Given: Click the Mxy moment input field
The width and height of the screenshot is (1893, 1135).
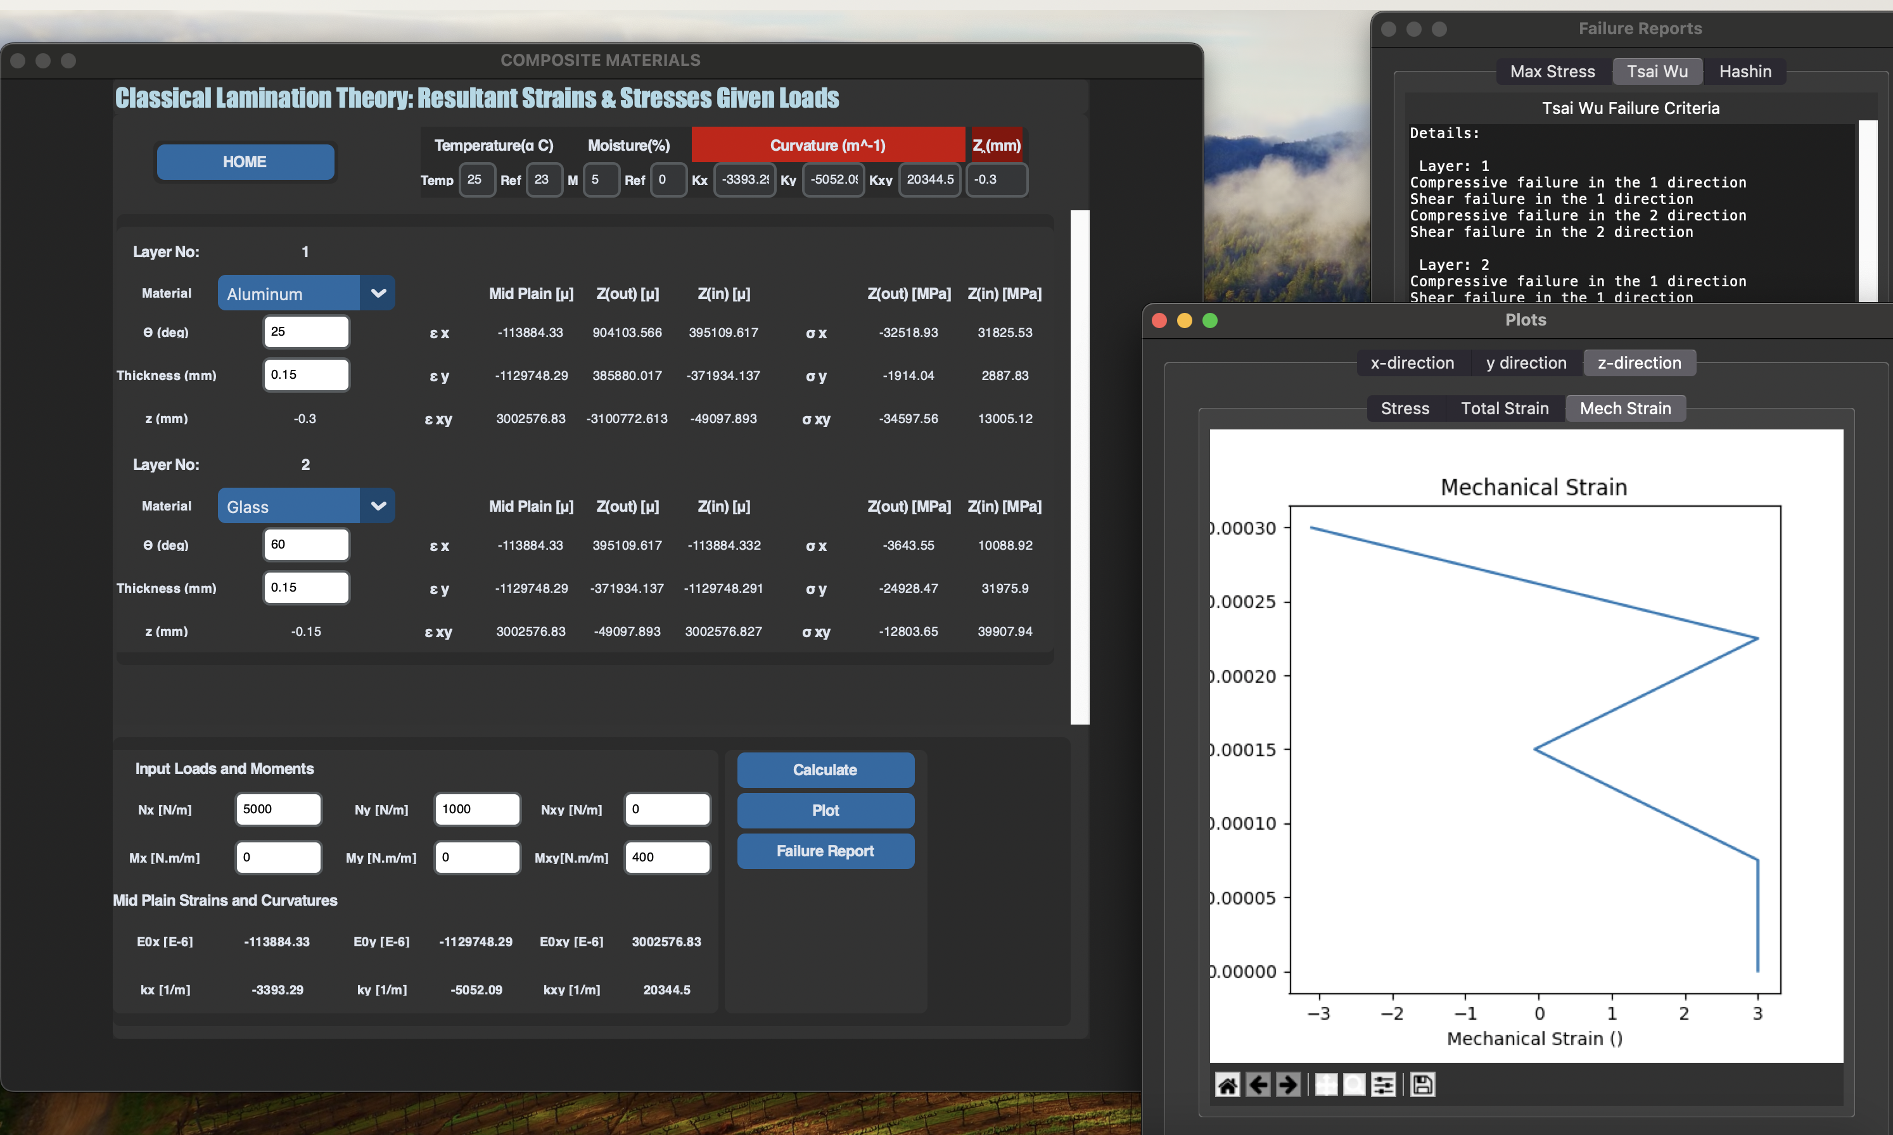Looking at the screenshot, I should 666,858.
